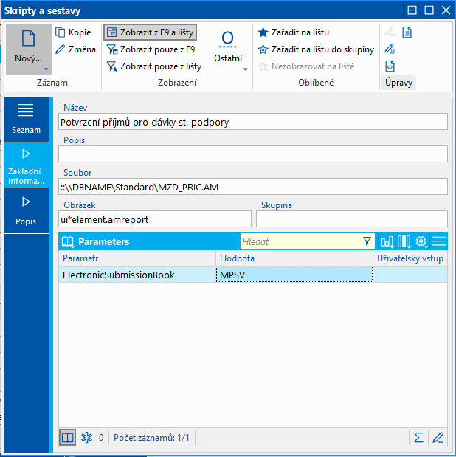
Task: Click the pencil edit icon in status bar
Action: pyautogui.click(x=438, y=437)
